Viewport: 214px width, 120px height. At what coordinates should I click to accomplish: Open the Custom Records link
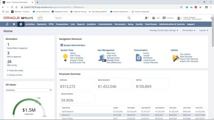tap(150, 62)
